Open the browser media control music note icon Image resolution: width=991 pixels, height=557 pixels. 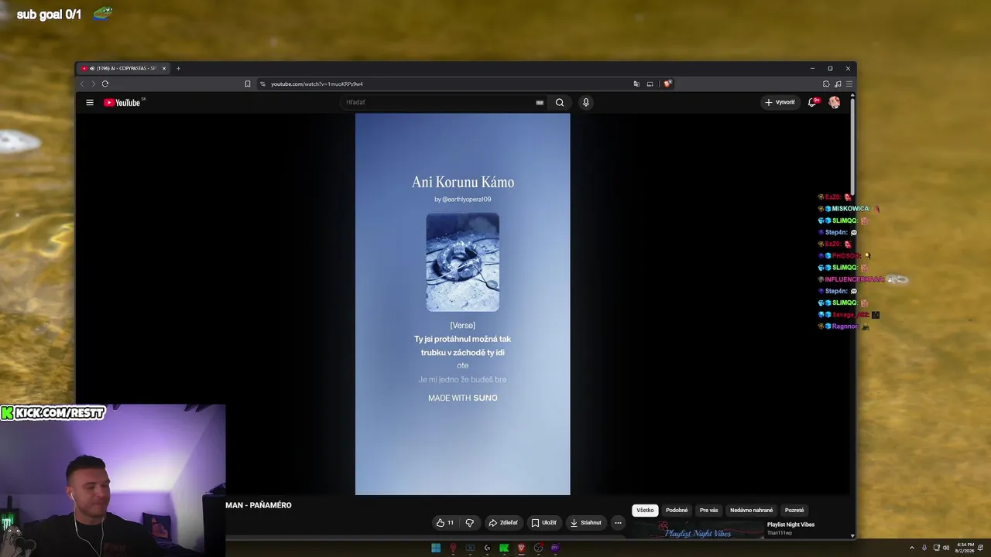coord(838,84)
